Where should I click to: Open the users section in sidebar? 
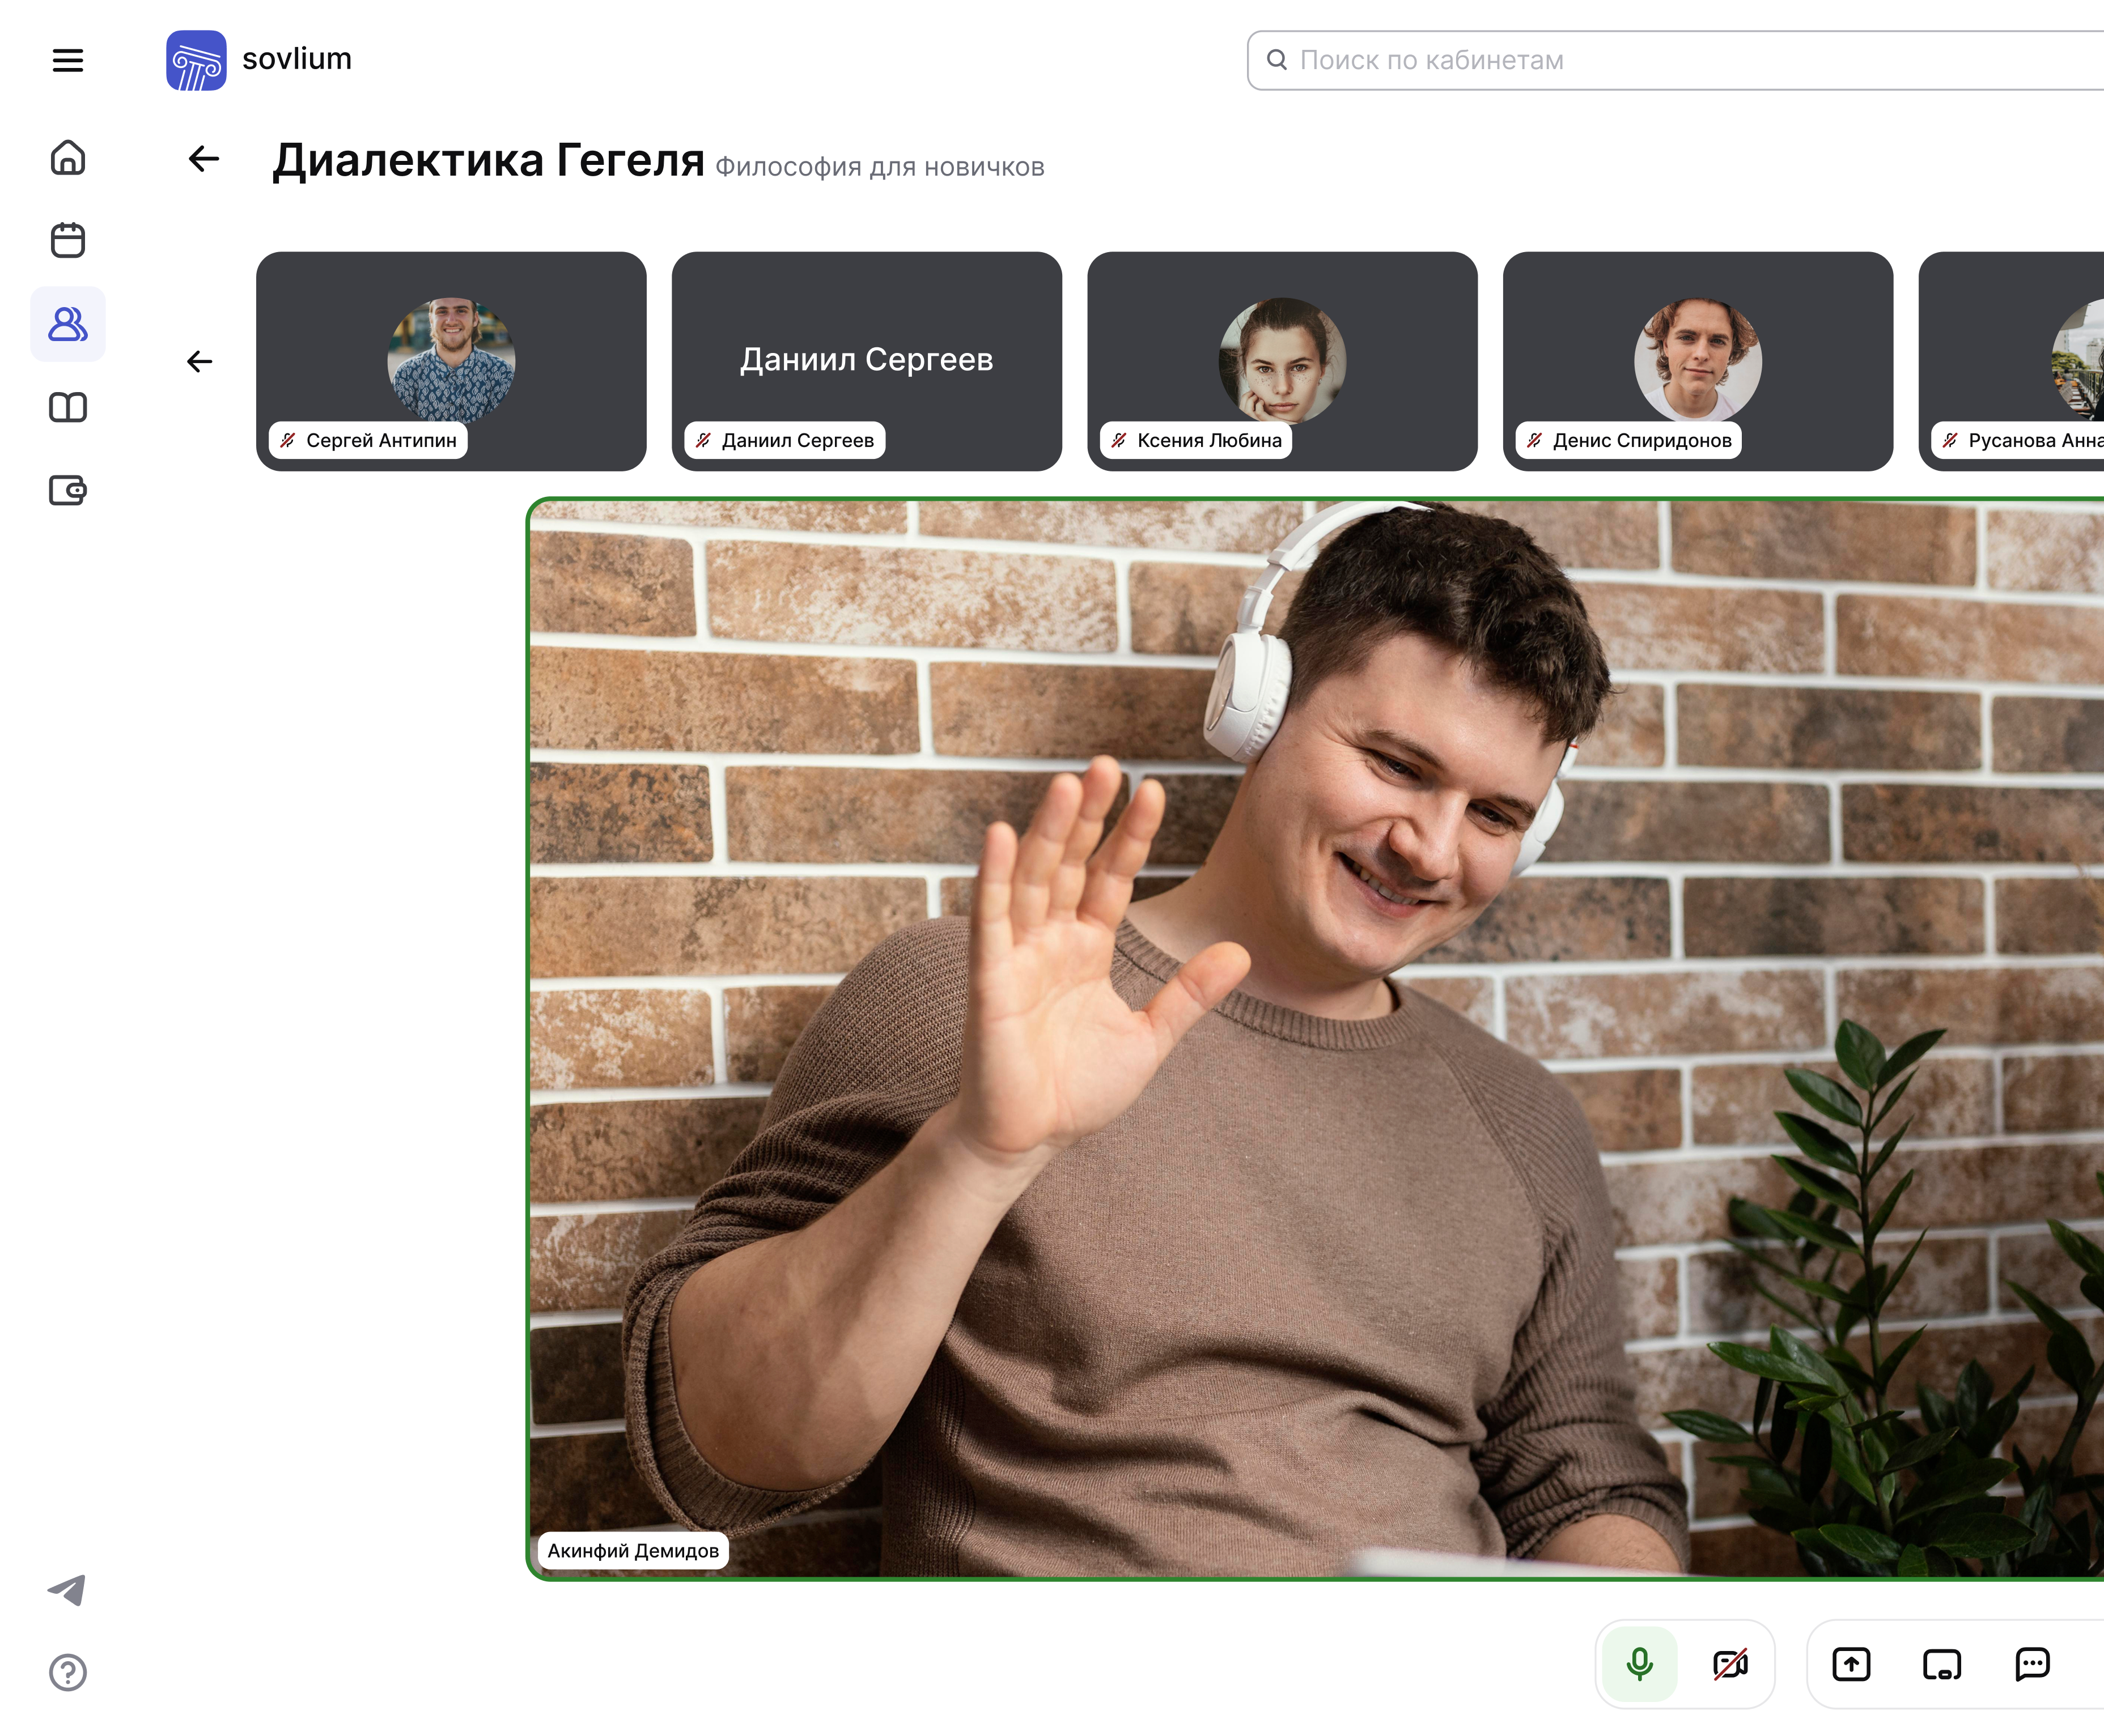(67, 324)
